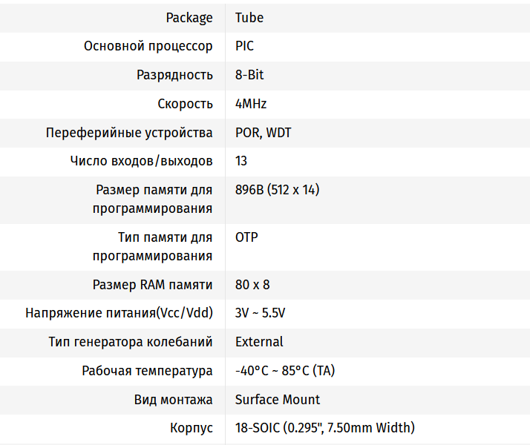This screenshot has height=445, width=530.
Task: Select the "External" oscillator value
Action: click(x=259, y=342)
